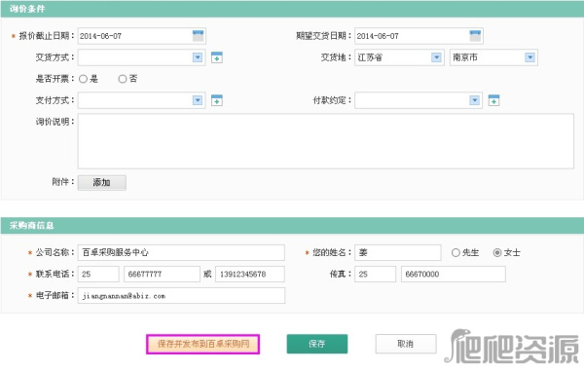The height and width of the screenshot is (371, 584).
Task: Click phone number field containing 66677777
Action: point(162,275)
